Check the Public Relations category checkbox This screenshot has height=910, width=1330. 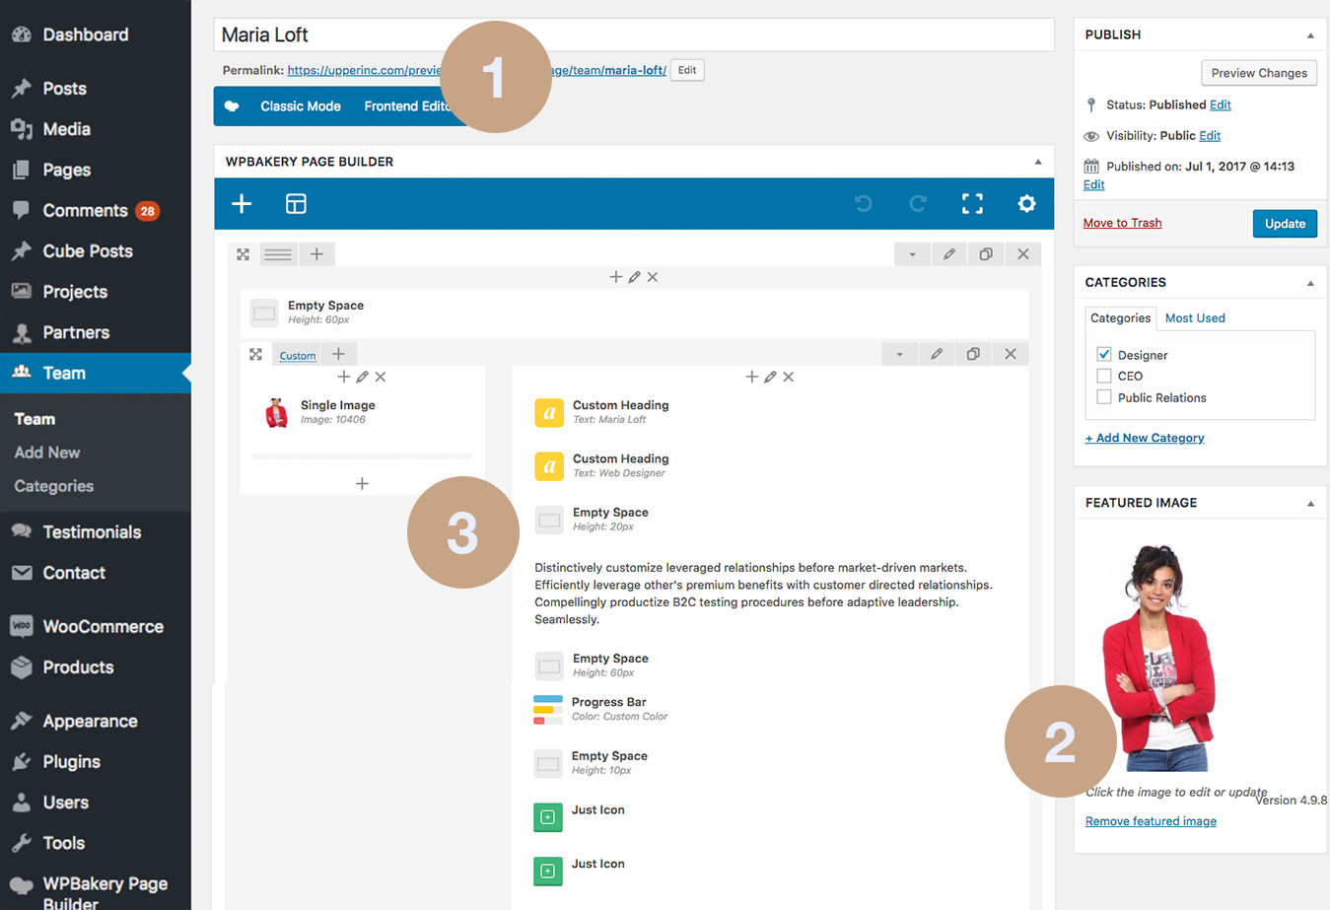[1104, 397]
